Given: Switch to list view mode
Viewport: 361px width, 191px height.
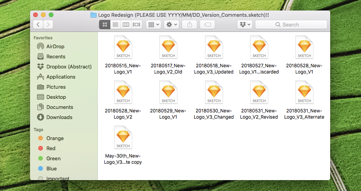Looking at the screenshot, I should coord(115,25).
